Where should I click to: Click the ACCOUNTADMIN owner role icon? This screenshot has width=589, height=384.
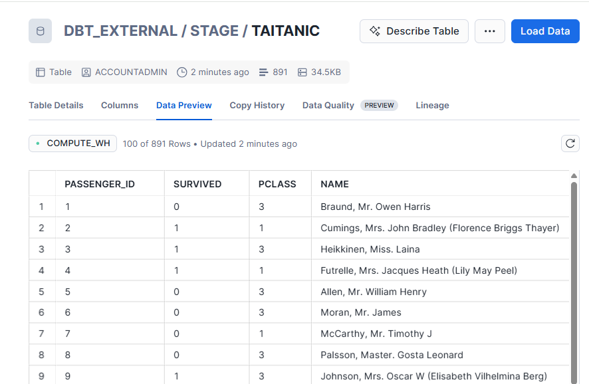click(x=86, y=72)
